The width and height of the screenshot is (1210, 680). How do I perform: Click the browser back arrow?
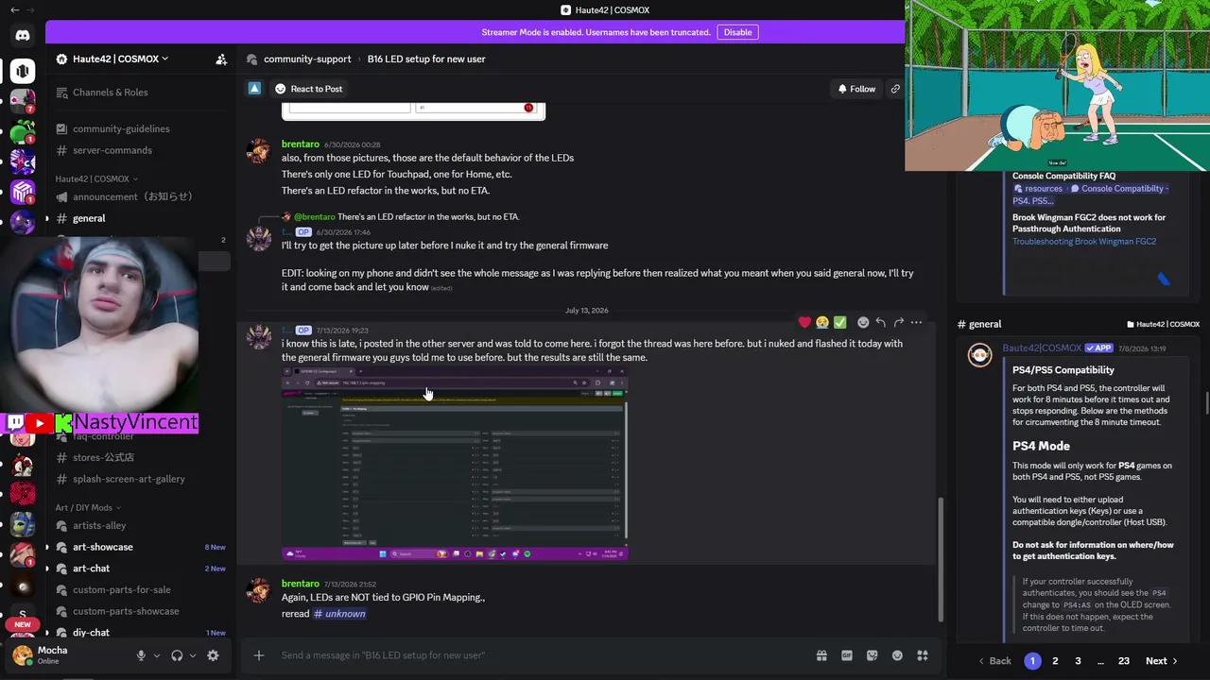[x=14, y=9]
